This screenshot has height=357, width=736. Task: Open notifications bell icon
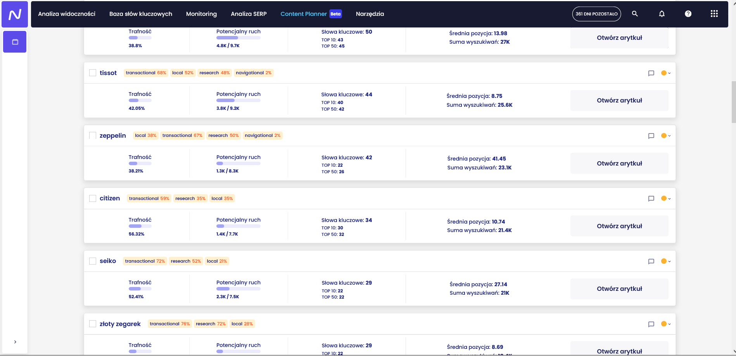[662, 14]
